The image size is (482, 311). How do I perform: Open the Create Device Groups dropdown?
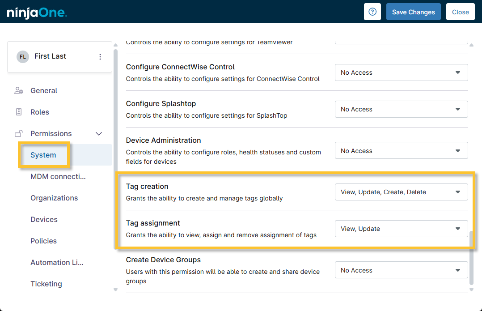(x=401, y=270)
